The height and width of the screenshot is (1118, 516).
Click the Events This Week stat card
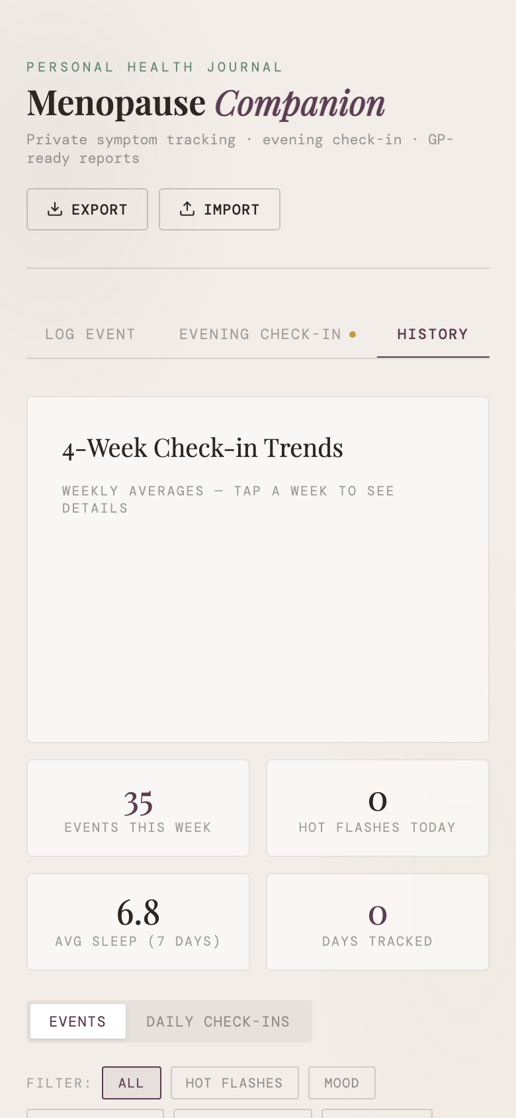[x=138, y=808]
